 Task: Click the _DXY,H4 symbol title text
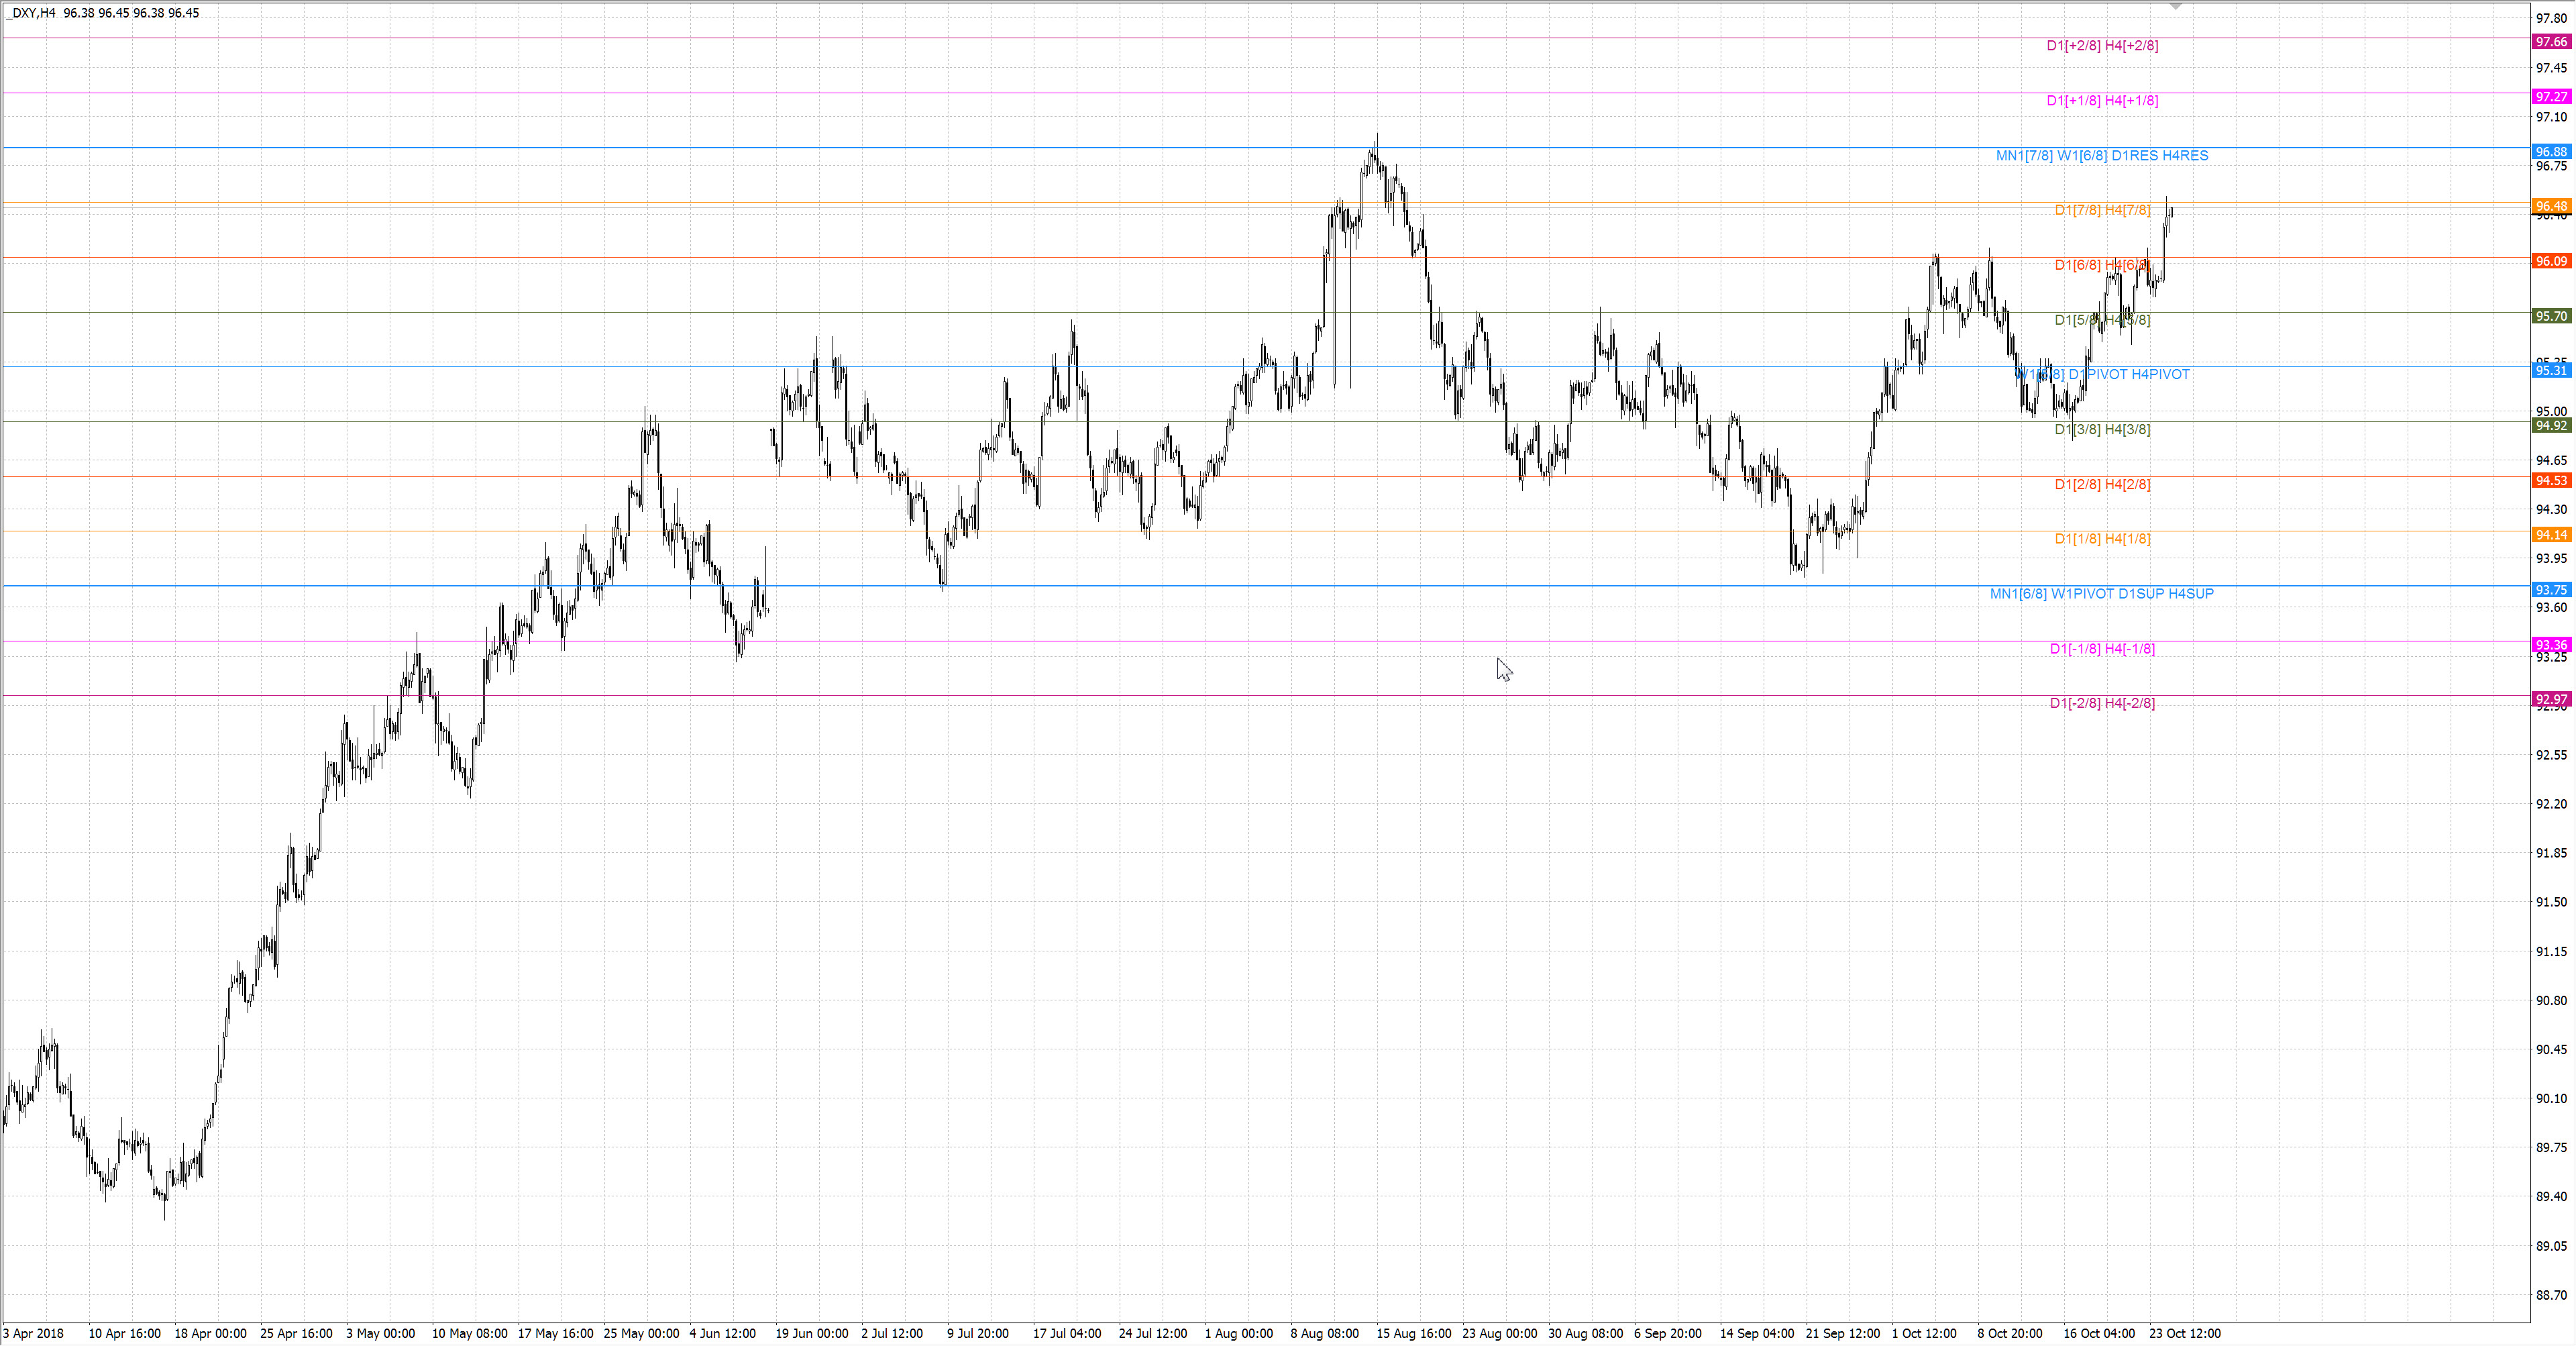click(30, 13)
